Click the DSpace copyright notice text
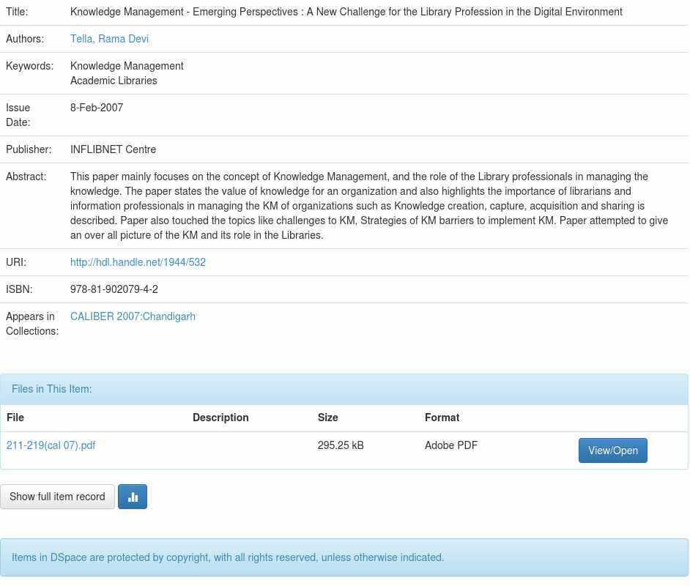 [228, 557]
